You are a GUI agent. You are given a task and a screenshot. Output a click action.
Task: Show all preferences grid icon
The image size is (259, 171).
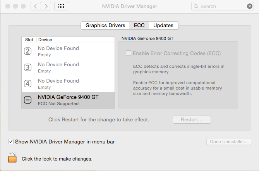pos(61,6)
